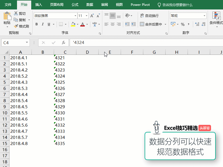Apply the yellow fill color bucket
223x167 pixels.
coord(73,24)
